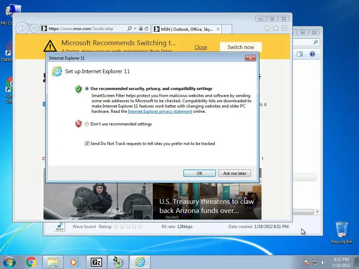Open the tank soldier news image

click(x=98, y=201)
